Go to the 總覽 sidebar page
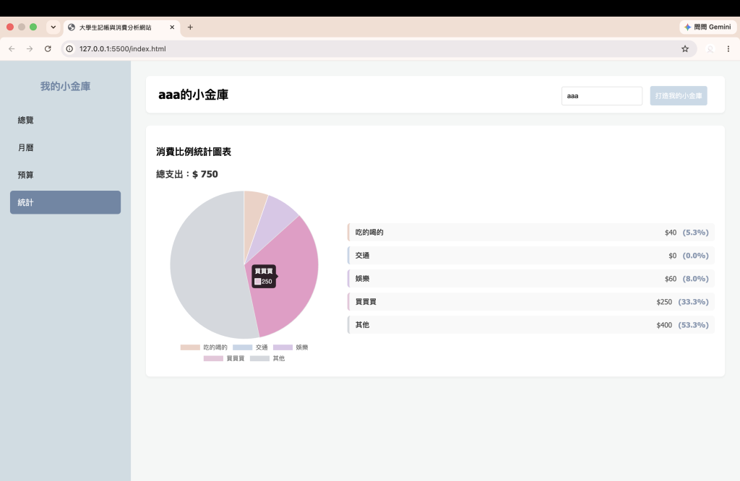 click(x=65, y=120)
